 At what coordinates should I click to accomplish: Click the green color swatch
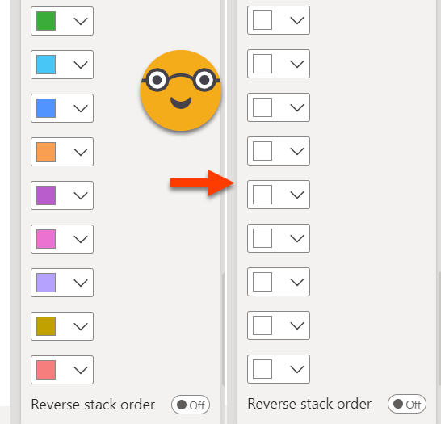coord(46,21)
